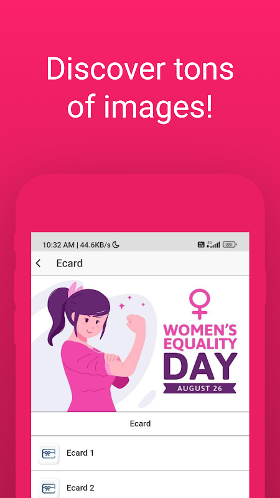Tap the 44.6KB/s network speed indicator

pos(95,245)
